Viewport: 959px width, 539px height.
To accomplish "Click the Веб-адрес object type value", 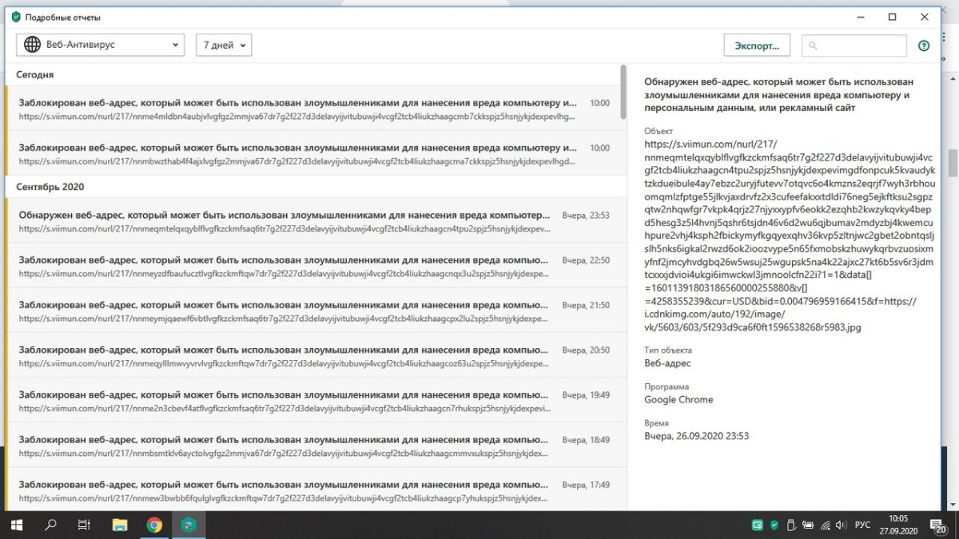I will pyautogui.click(x=667, y=363).
